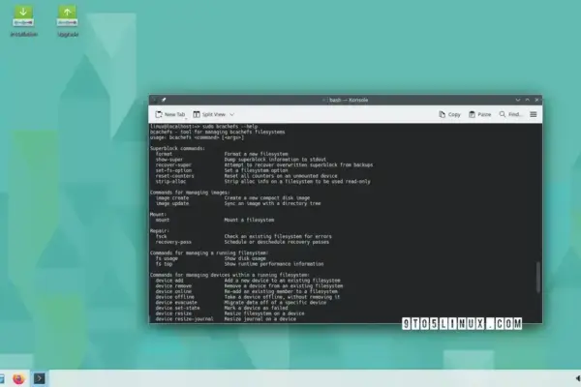The image size is (581, 387).
Task: Open Find in Konsole toolbar
Action: (x=510, y=114)
